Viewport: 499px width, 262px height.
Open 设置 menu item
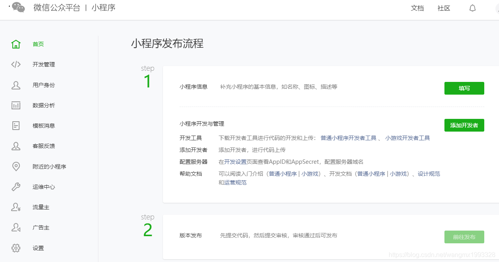38,248
